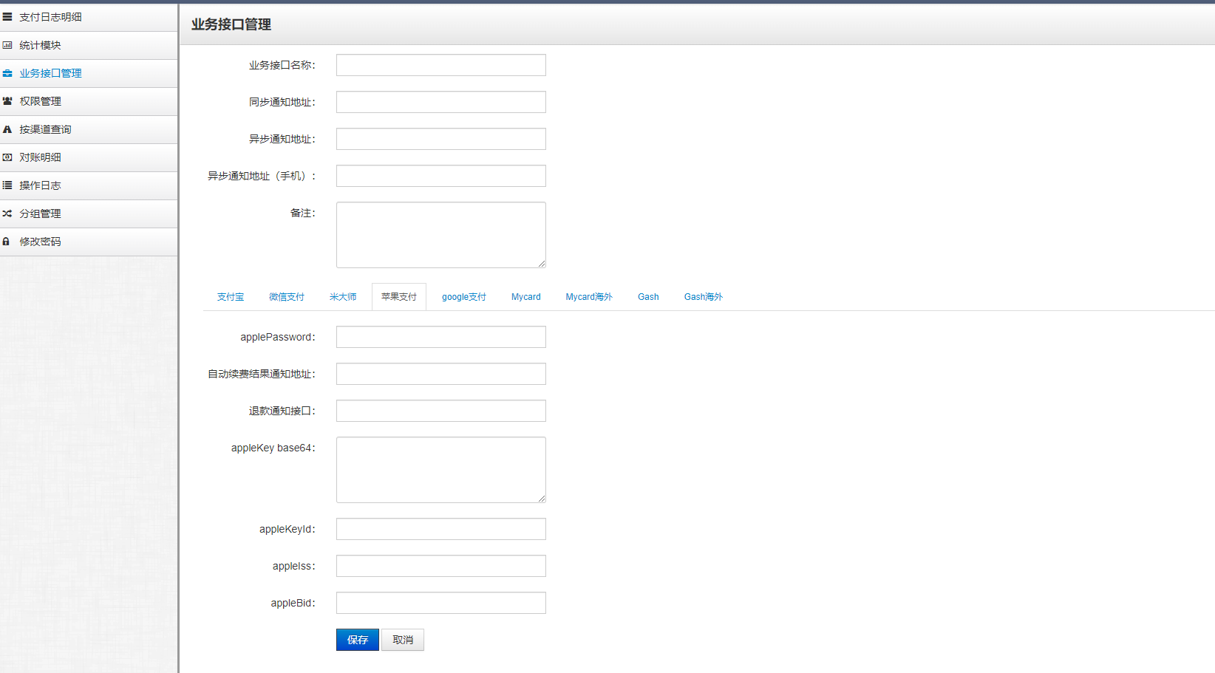
Task: Focus the 自动续费结果通知地址 input field
Action: pos(441,374)
